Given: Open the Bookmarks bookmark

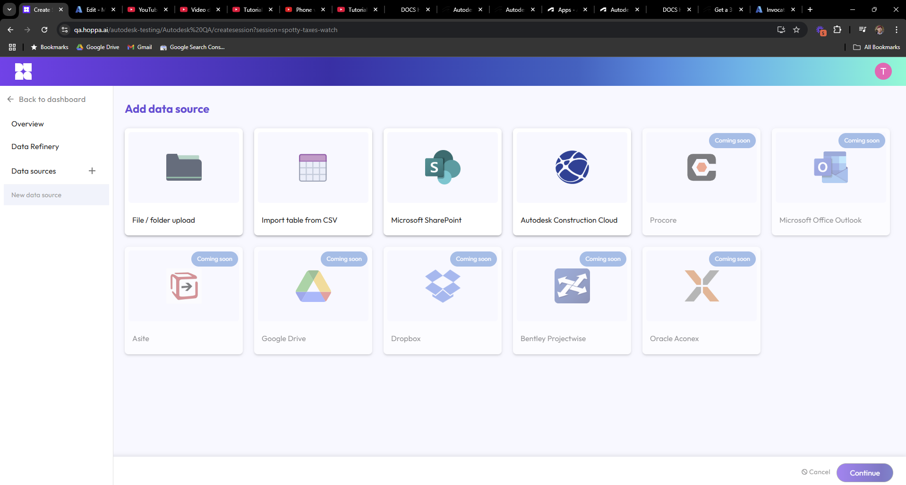Looking at the screenshot, I should tap(50, 47).
